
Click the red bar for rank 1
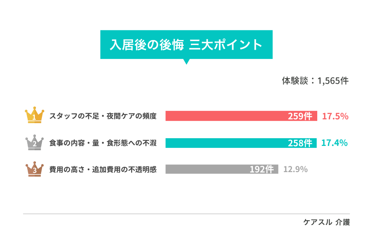pyautogui.click(x=223, y=116)
